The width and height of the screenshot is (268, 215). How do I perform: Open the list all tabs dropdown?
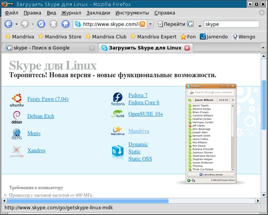(x=263, y=48)
